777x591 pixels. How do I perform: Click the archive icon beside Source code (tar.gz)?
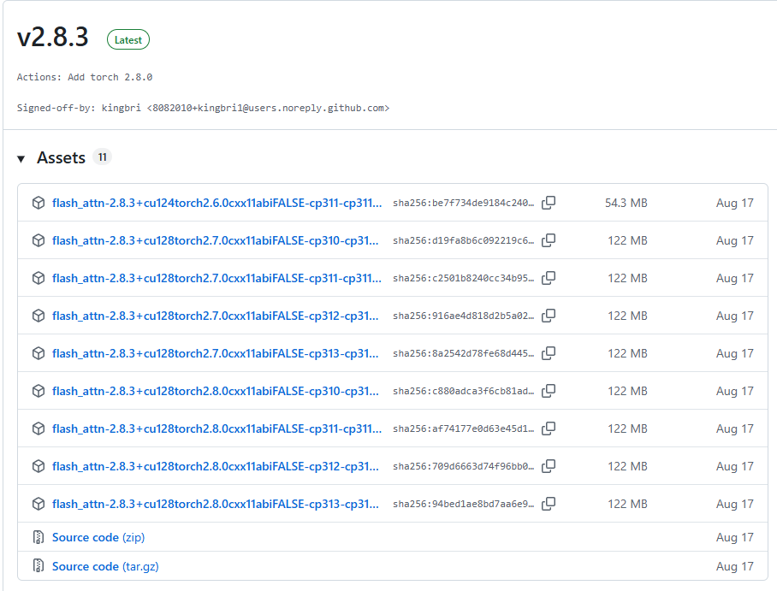point(38,566)
